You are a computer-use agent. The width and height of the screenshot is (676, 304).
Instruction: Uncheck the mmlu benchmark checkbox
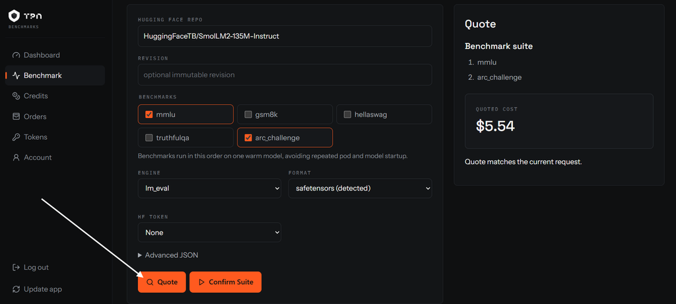point(149,115)
